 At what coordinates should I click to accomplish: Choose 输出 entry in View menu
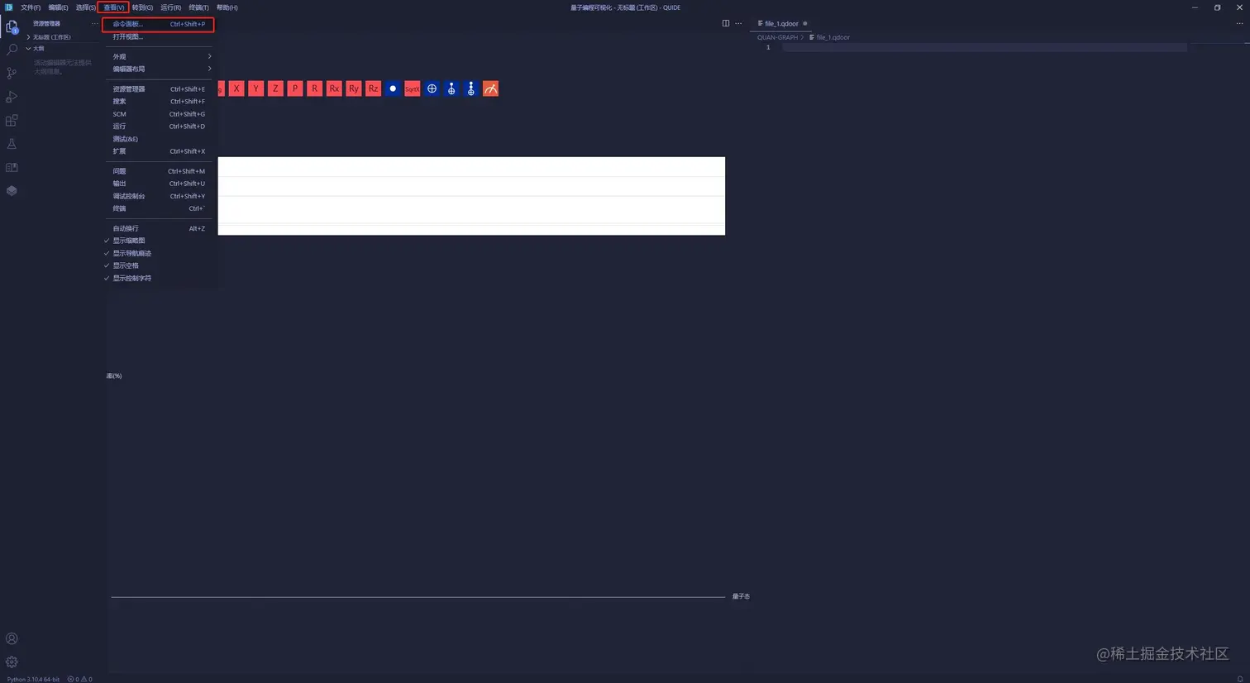click(158, 184)
